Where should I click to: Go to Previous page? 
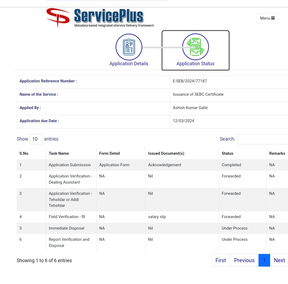244,260
